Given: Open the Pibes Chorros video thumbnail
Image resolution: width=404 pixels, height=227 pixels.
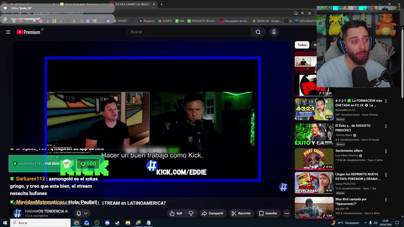Looking at the screenshot, I should 314,159.
